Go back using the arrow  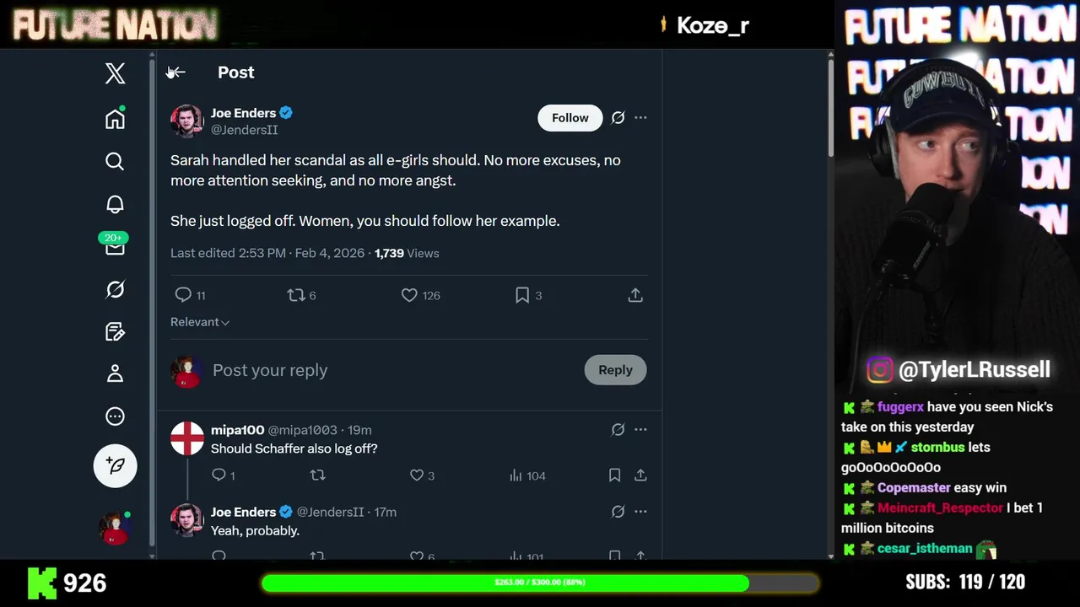point(177,73)
